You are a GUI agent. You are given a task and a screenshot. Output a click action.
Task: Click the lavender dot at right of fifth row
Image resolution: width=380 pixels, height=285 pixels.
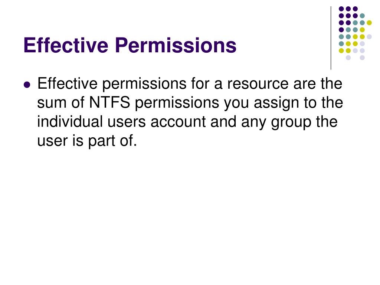click(x=369, y=37)
